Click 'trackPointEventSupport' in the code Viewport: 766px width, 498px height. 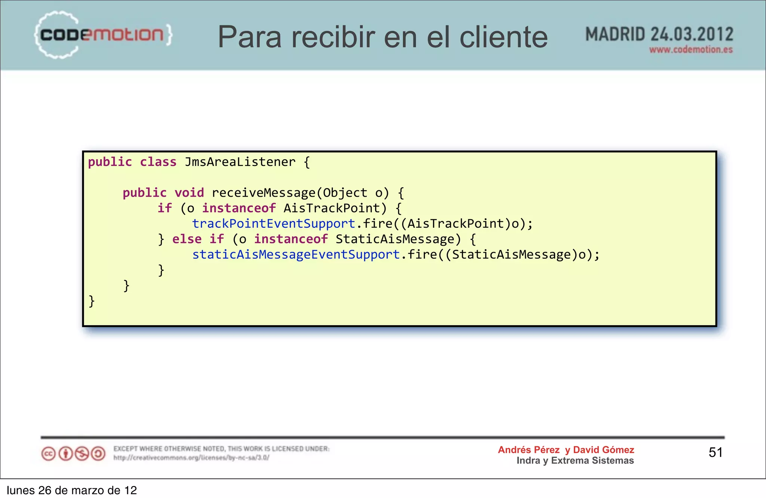(x=273, y=224)
